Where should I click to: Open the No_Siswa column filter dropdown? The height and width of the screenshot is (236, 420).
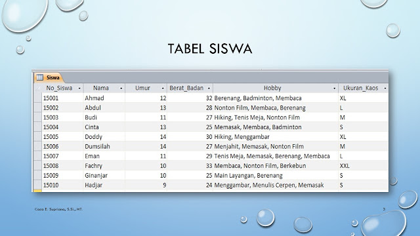coord(79,88)
